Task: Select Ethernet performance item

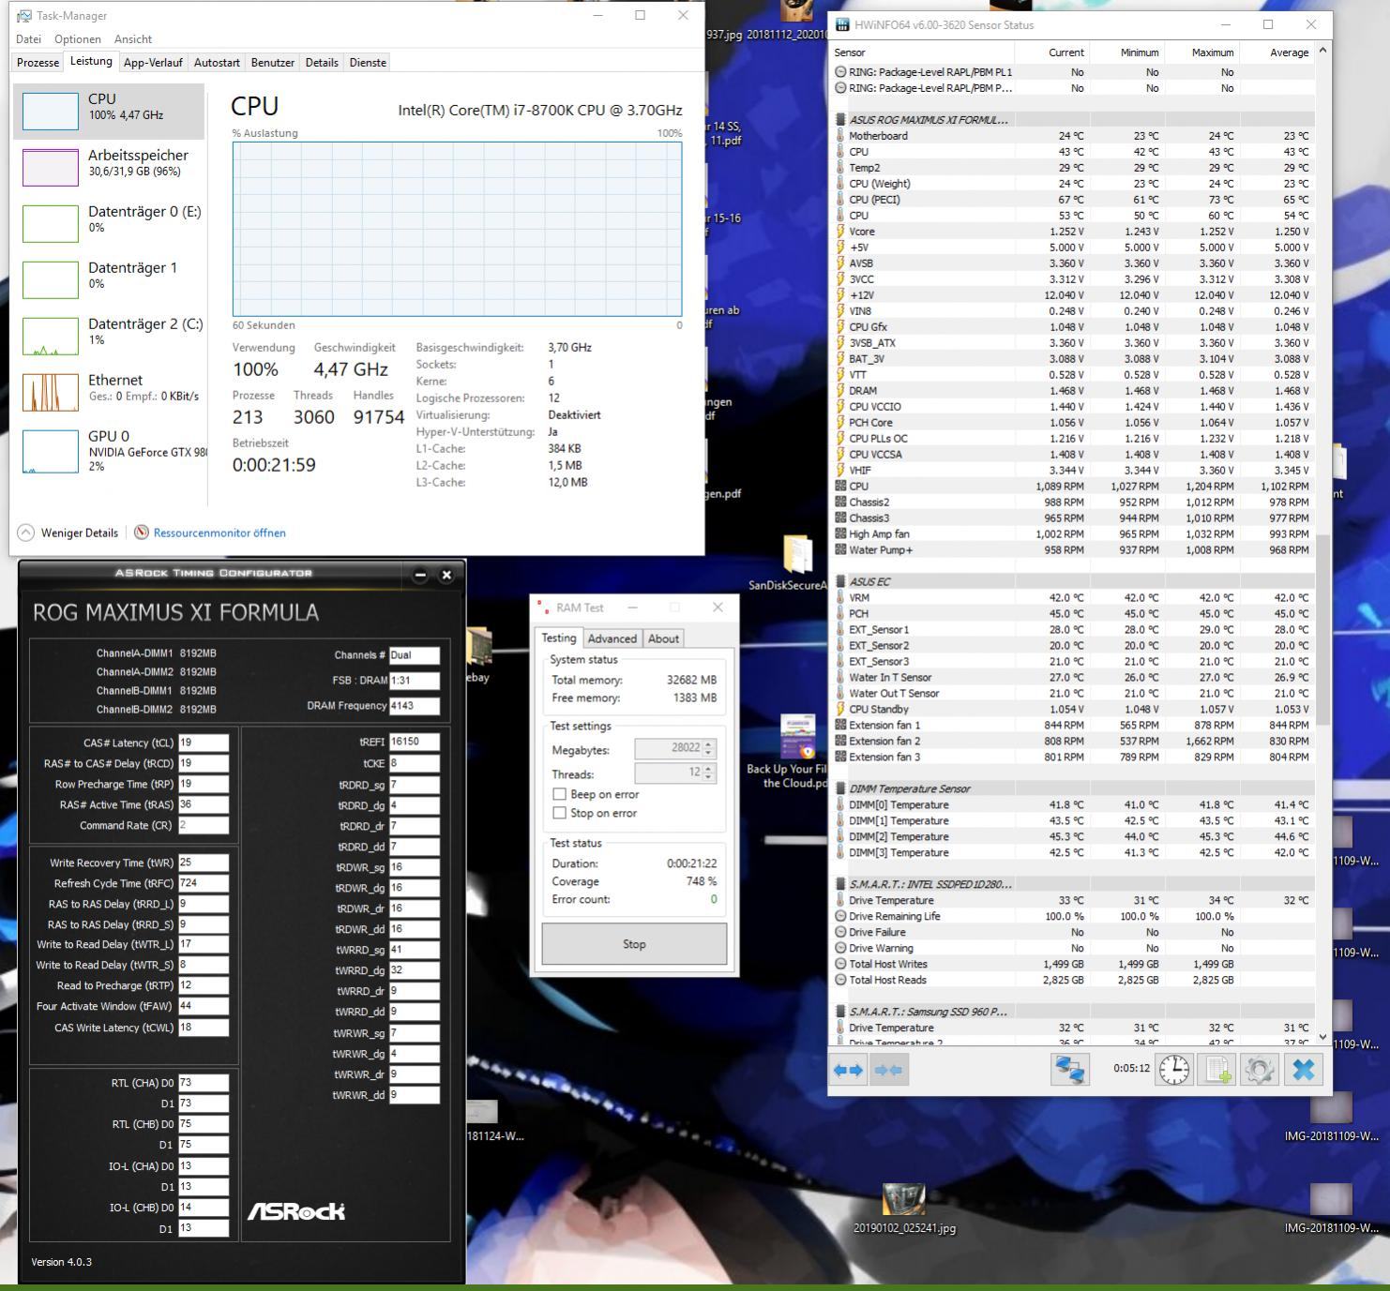Action: (x=109, y=392)
